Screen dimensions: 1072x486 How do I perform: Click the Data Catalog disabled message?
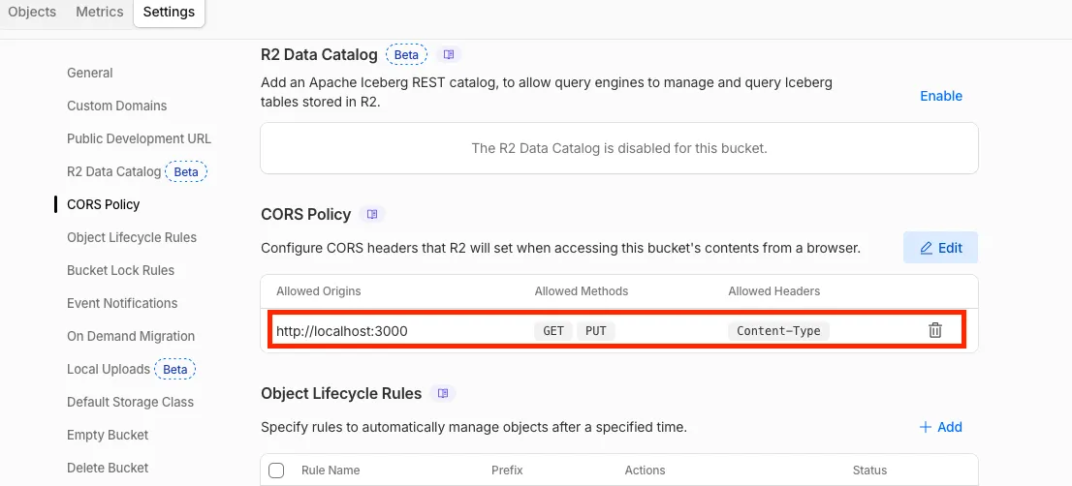(619, 148)
